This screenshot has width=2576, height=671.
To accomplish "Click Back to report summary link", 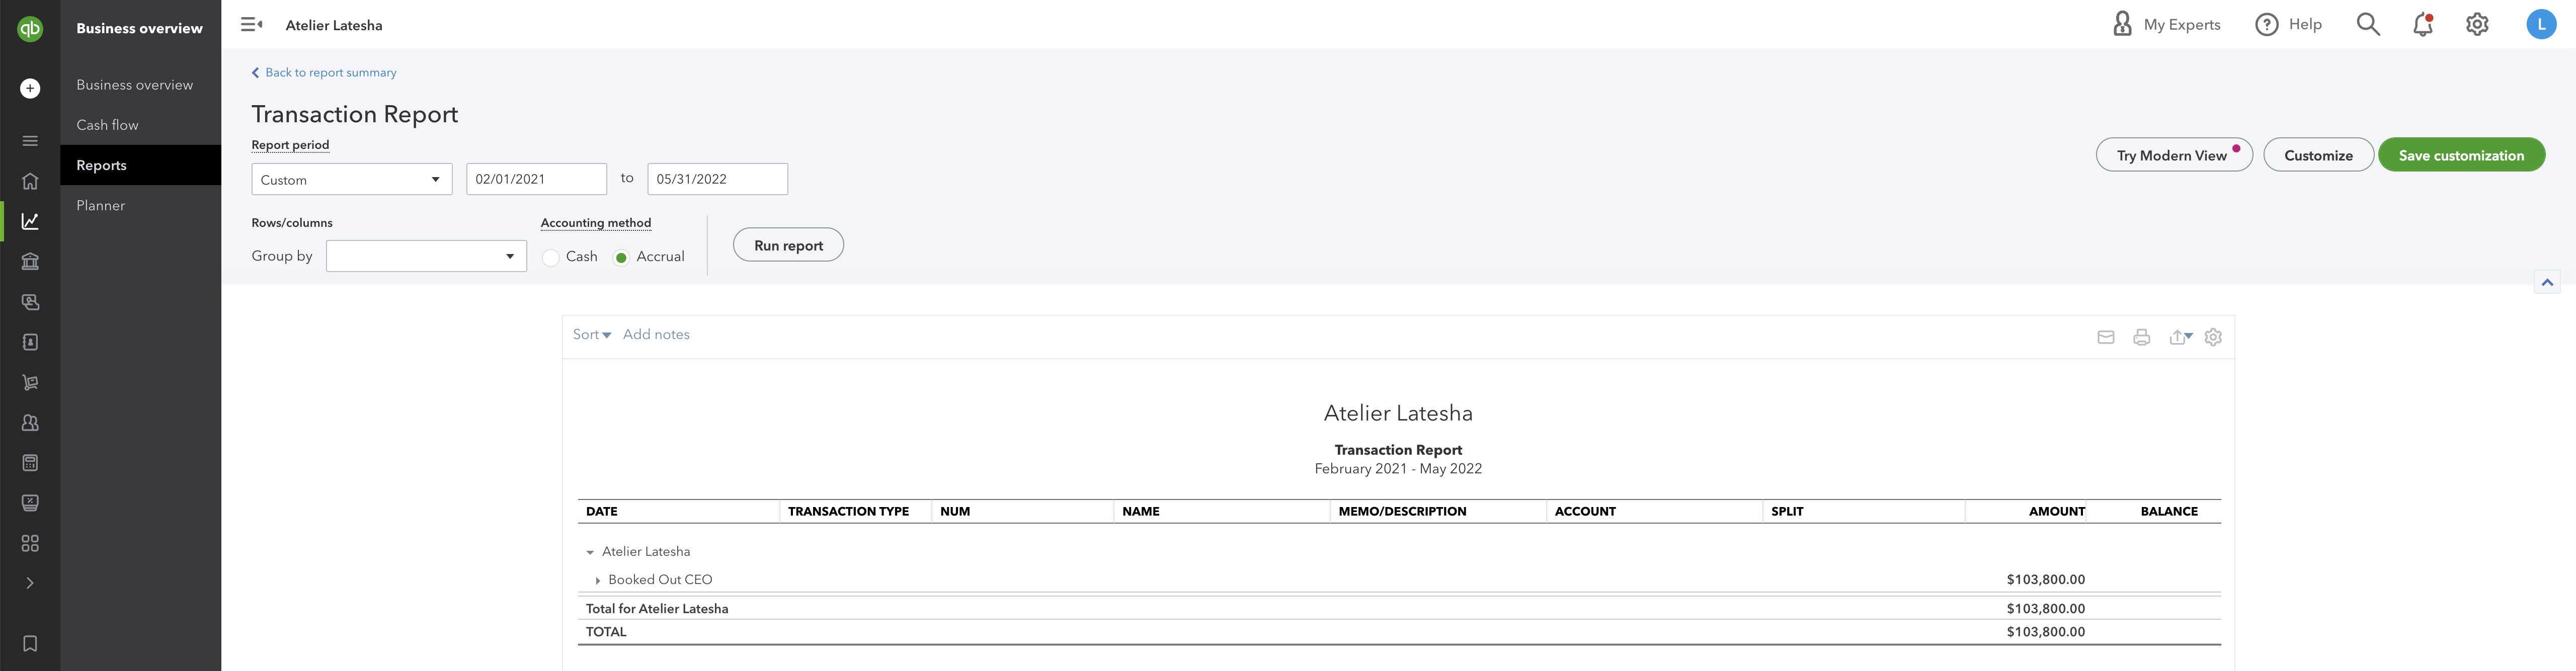I will pos(330,72).
